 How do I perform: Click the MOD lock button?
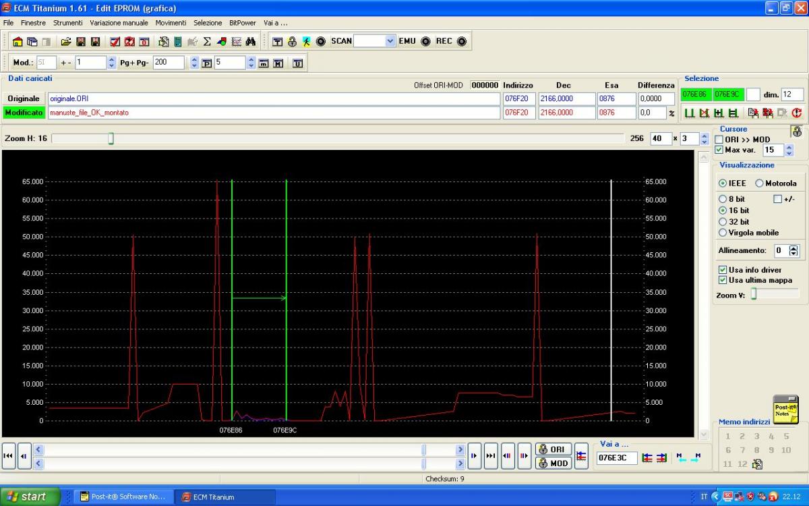tap(553, 463)
